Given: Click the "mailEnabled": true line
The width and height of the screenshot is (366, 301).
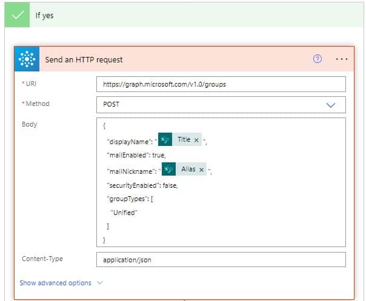Looking at the screenshot, I should pyautogui.click(x=136, y=155).
